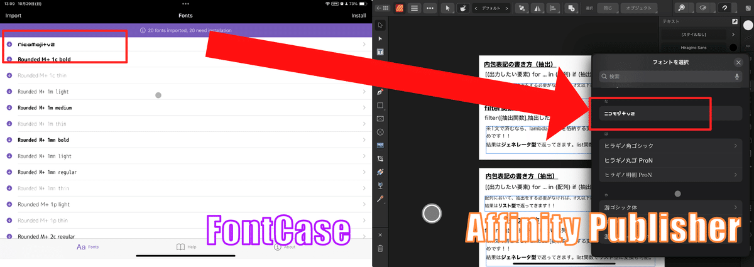Select the Fill gradient tool

[380, 172]
